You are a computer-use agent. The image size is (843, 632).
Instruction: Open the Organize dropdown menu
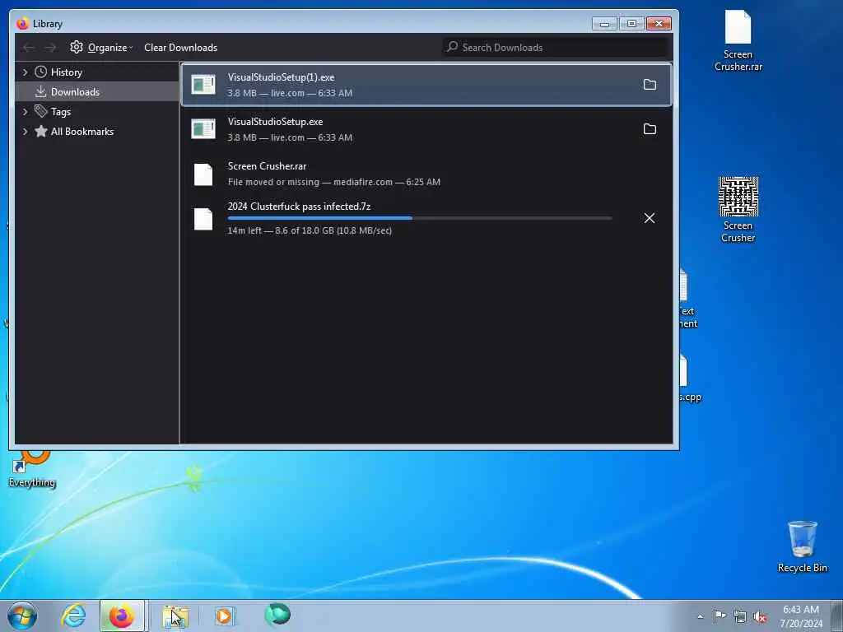tap(101, 47)
